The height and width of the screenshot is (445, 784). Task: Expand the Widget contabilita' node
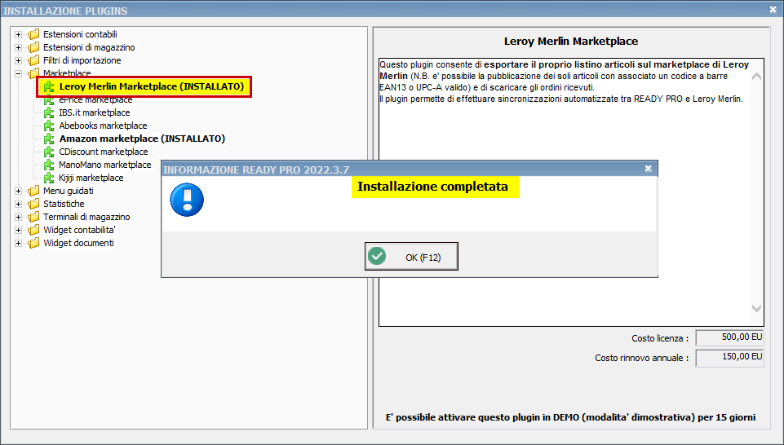tap(19, 230)
